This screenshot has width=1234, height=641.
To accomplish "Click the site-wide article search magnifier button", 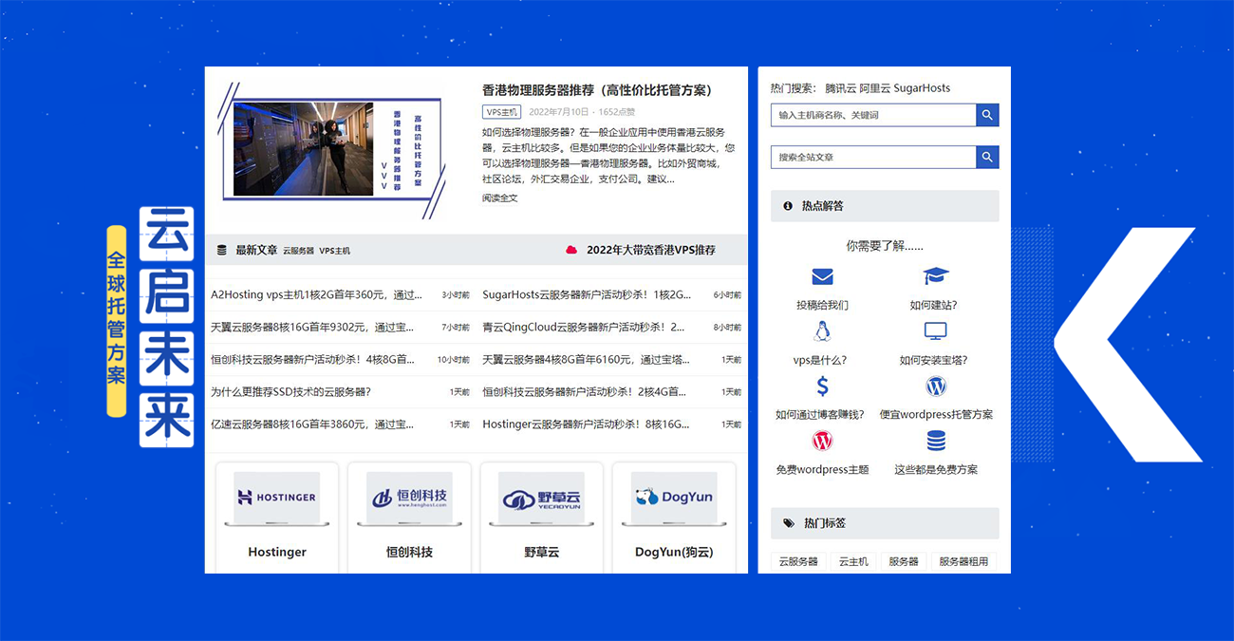I will coord(987,157).
